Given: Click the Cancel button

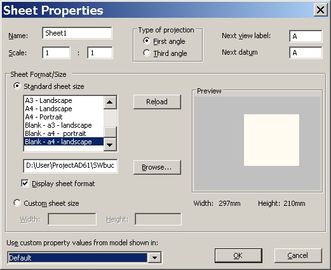Looking at the screenshot, I should (x=298, y=255).
